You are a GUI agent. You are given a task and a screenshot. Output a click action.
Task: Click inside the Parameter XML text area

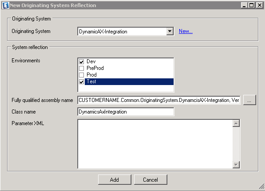[x=155, y=144]
